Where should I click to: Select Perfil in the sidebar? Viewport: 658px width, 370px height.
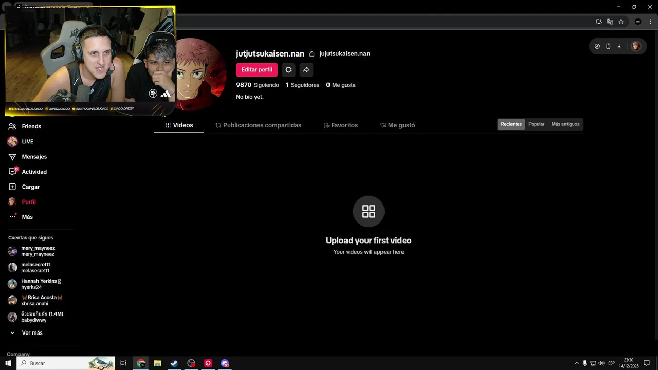[x=22, y=202]
